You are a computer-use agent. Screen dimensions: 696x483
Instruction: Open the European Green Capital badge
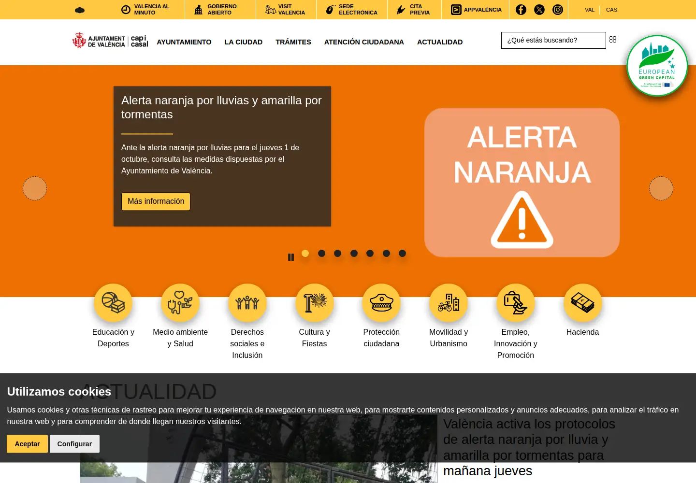657,66
